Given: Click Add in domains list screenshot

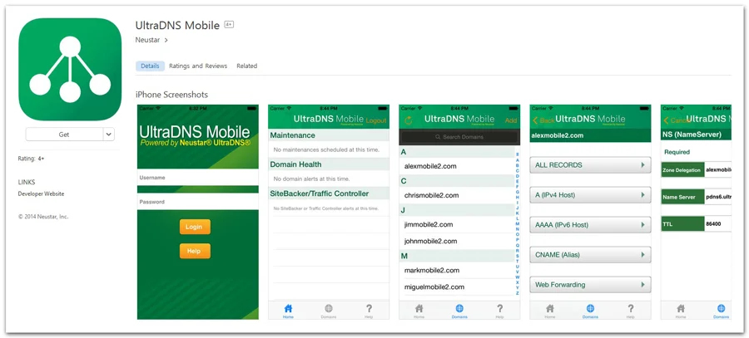Looking at the screenshot, I should pos(511,120).
